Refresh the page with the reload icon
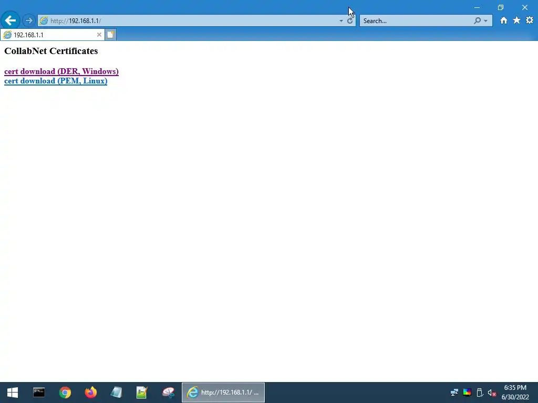538x403 pixels. point(349,21)
